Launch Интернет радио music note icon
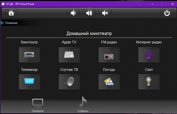Image resolution: width=177 pixels, height=114 pixels. (149, 55)
